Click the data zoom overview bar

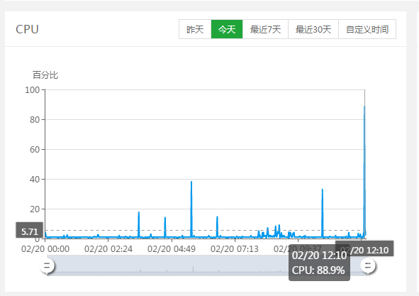[207, 265]
